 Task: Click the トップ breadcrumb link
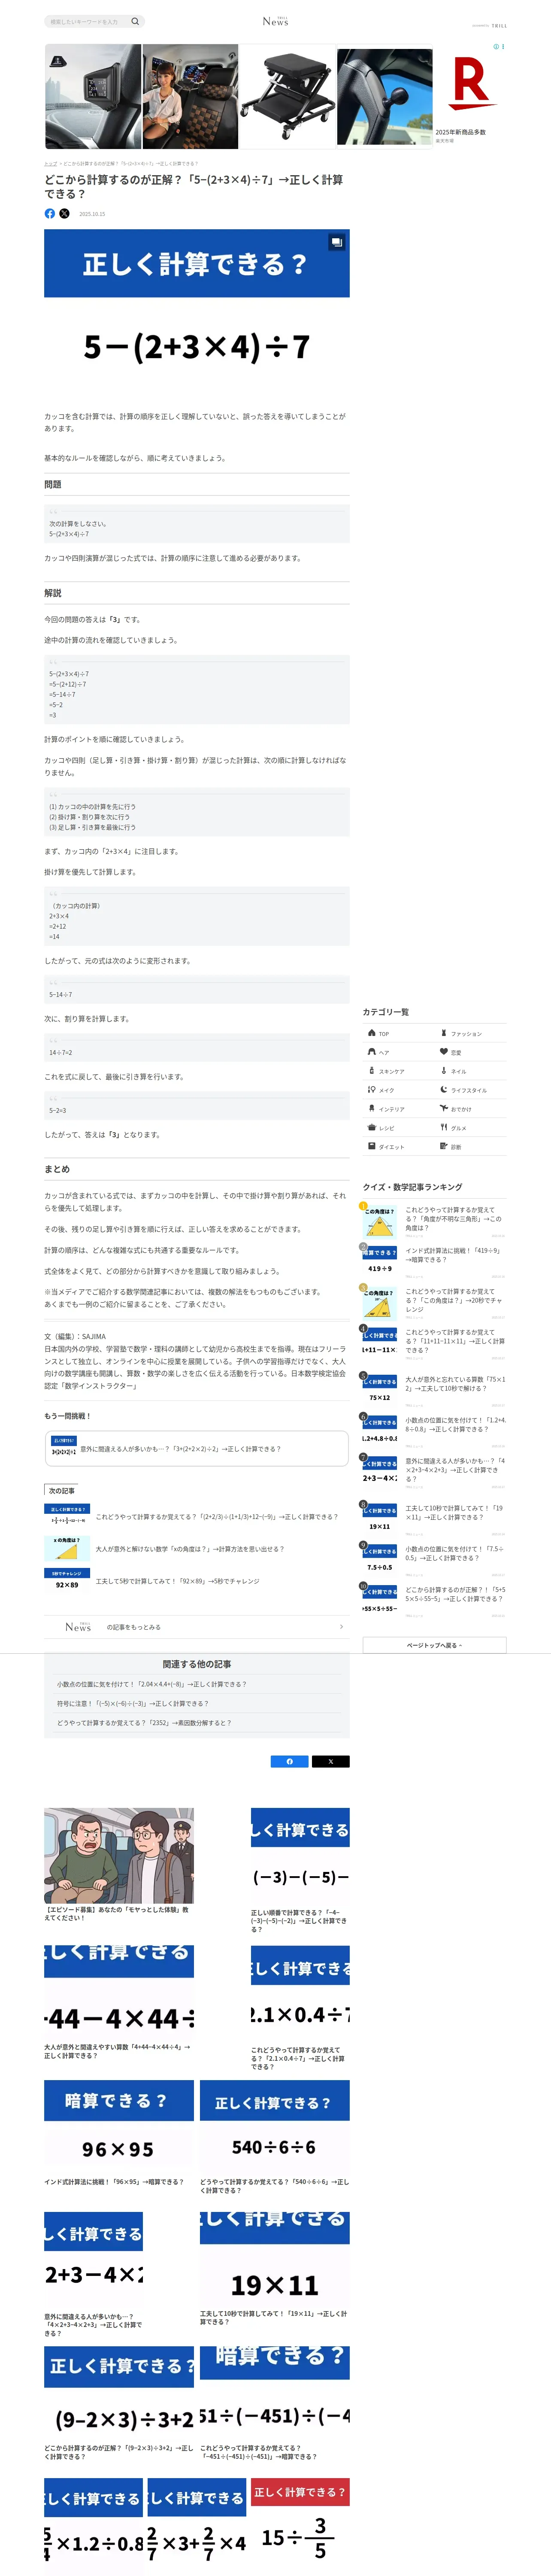click(50, 163)
